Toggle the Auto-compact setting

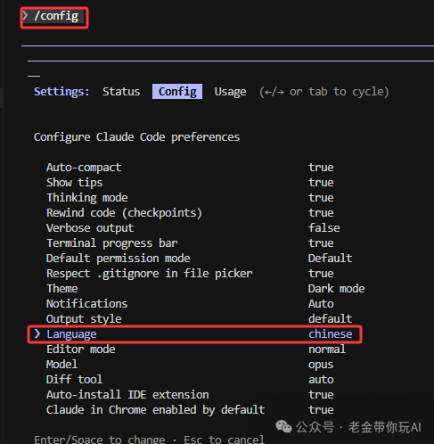190,168
